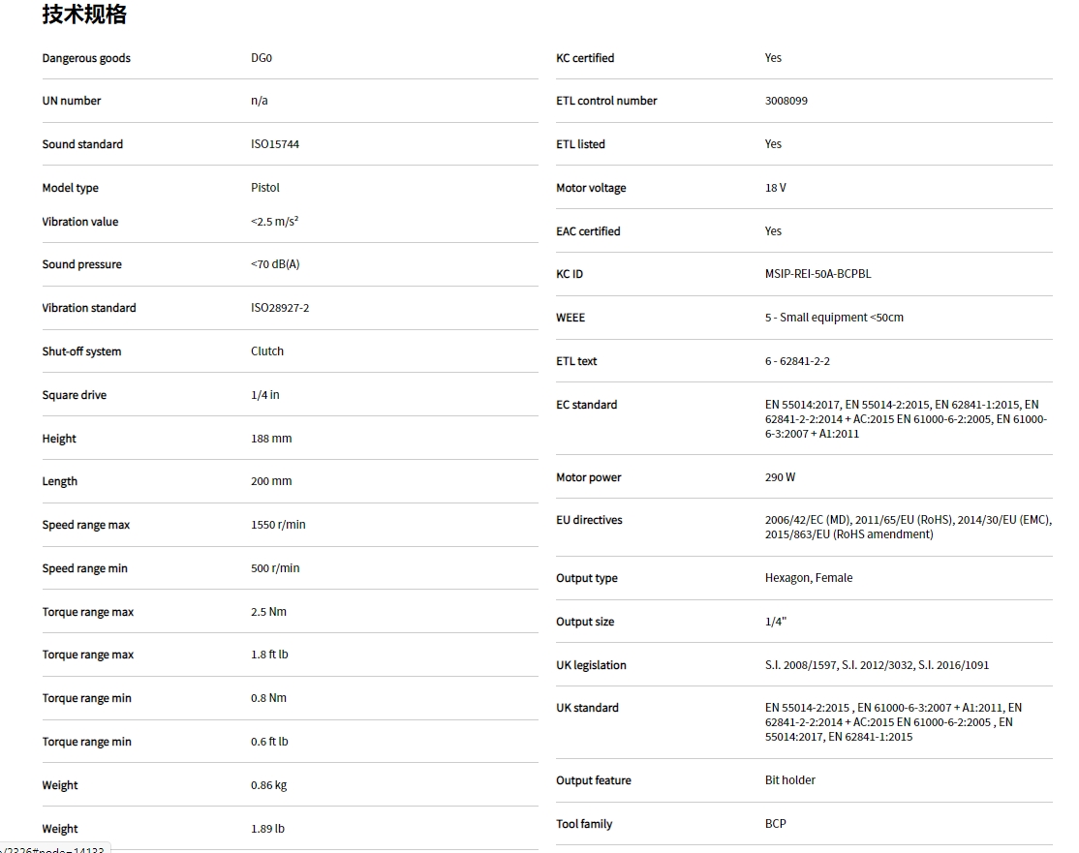Image resolution: width=1079 pixels, height=853 pixels.
Task: Click the Dangerous goods label
Action: point(86,58)
